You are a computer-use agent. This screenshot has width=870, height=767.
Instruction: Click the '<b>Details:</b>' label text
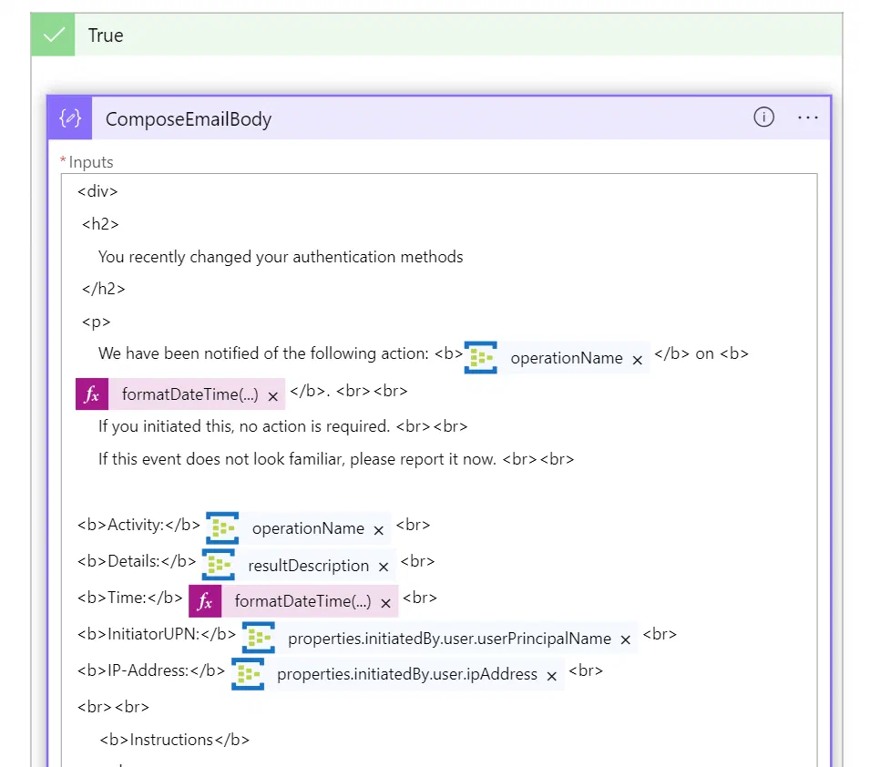pos(137,561)
